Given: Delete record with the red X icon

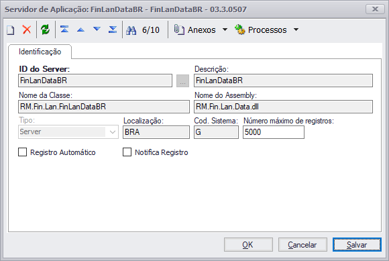Looking at the screenshot, I should click(x=27, y=30).
